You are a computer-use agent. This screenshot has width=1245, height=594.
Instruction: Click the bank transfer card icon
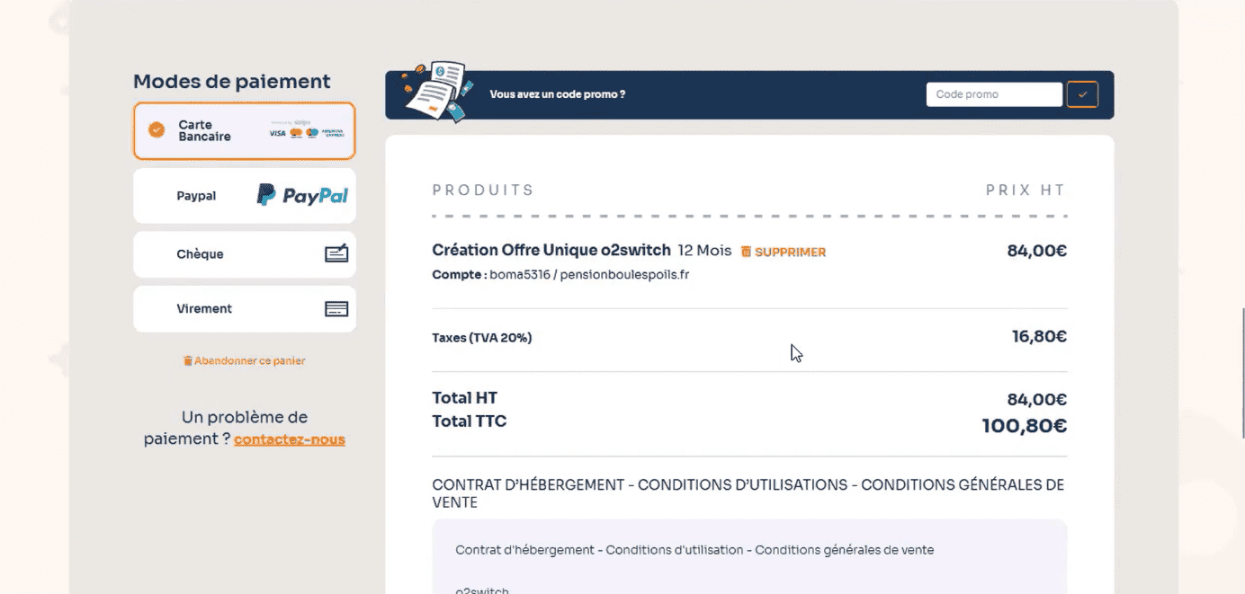[336, 308]
